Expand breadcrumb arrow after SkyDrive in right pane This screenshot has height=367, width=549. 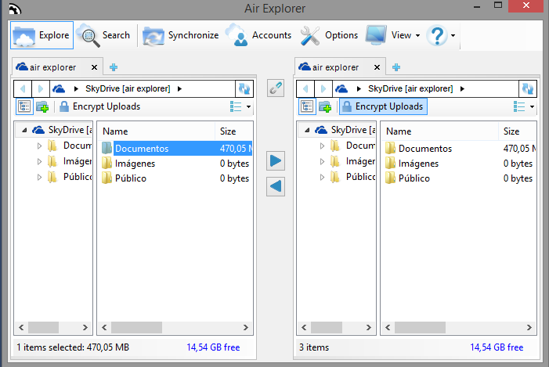click(462, 89)
